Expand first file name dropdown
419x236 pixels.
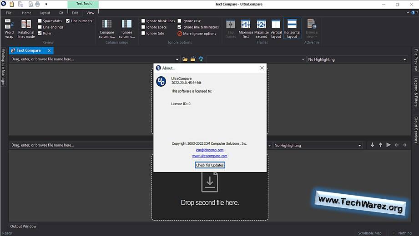pos(177,59)
